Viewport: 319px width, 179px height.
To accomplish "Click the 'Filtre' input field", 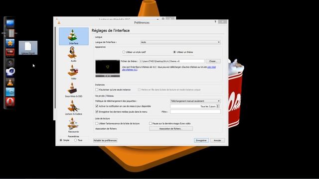I will [195, 111].
